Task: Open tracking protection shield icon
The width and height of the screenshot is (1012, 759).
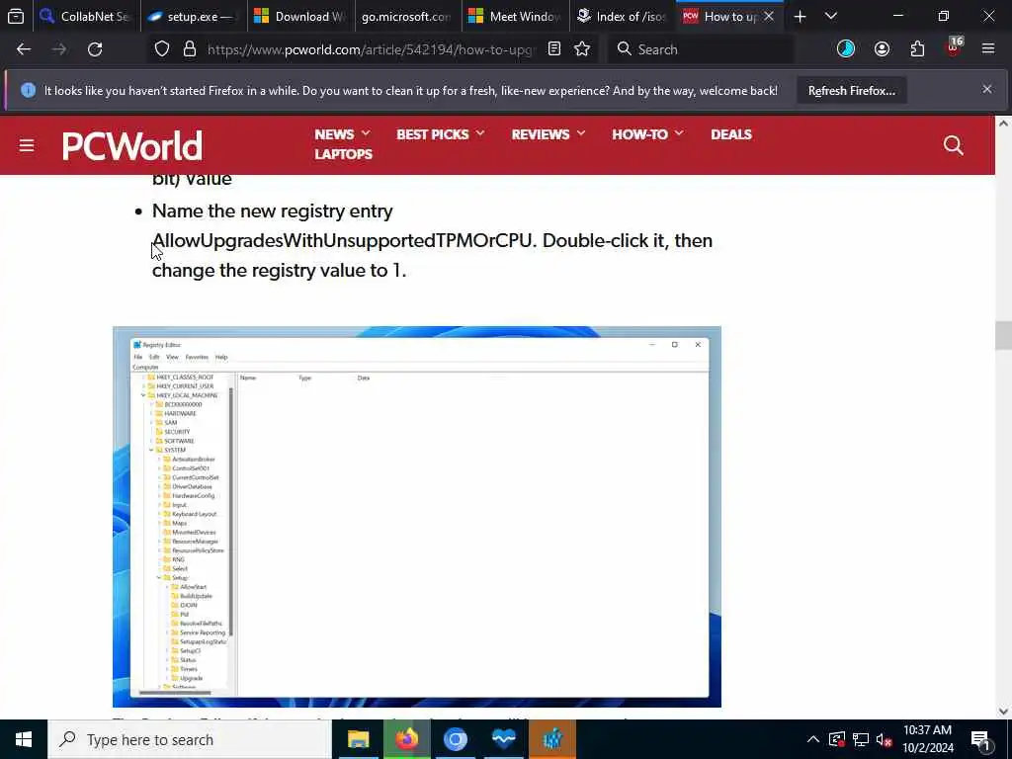Action: click(162, 49)
